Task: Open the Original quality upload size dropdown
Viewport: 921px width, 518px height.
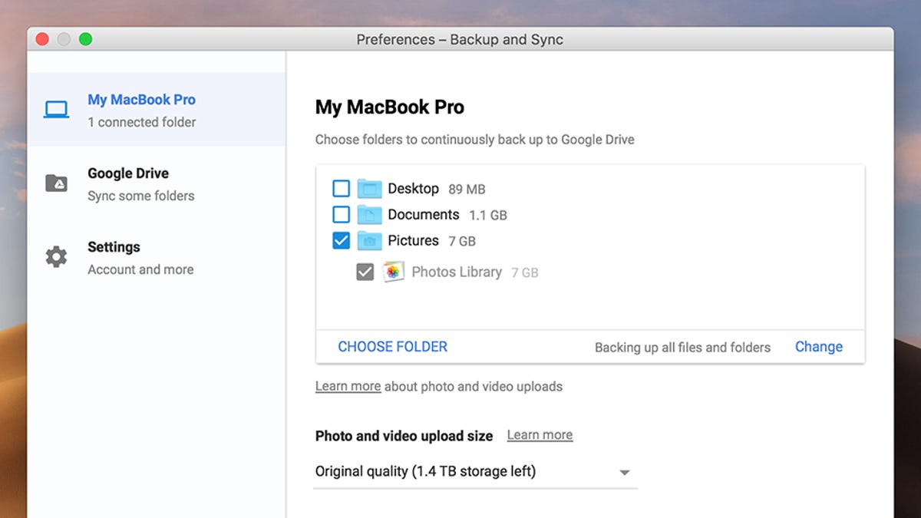Action: [476, 471]
